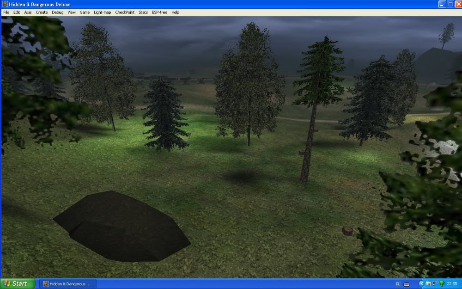Screen dimensions: 462x289
Task: Open the Light-map menu
Action: (x=102, y=12)
